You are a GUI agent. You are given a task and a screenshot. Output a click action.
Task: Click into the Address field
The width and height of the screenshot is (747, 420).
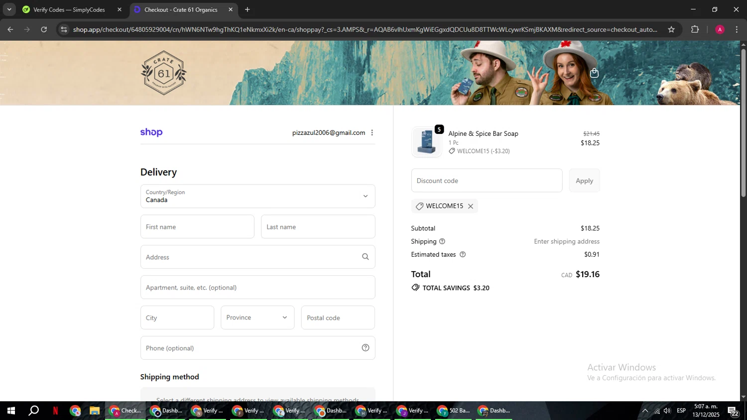257,257
